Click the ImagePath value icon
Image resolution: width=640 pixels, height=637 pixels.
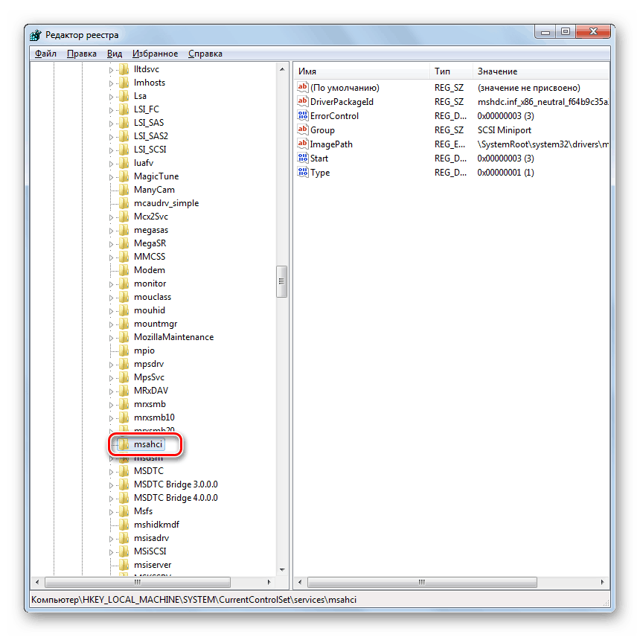[x=302, y=144]
